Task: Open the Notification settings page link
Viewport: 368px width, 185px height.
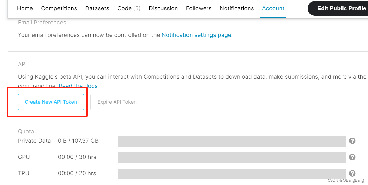Action: click(196, 35)
